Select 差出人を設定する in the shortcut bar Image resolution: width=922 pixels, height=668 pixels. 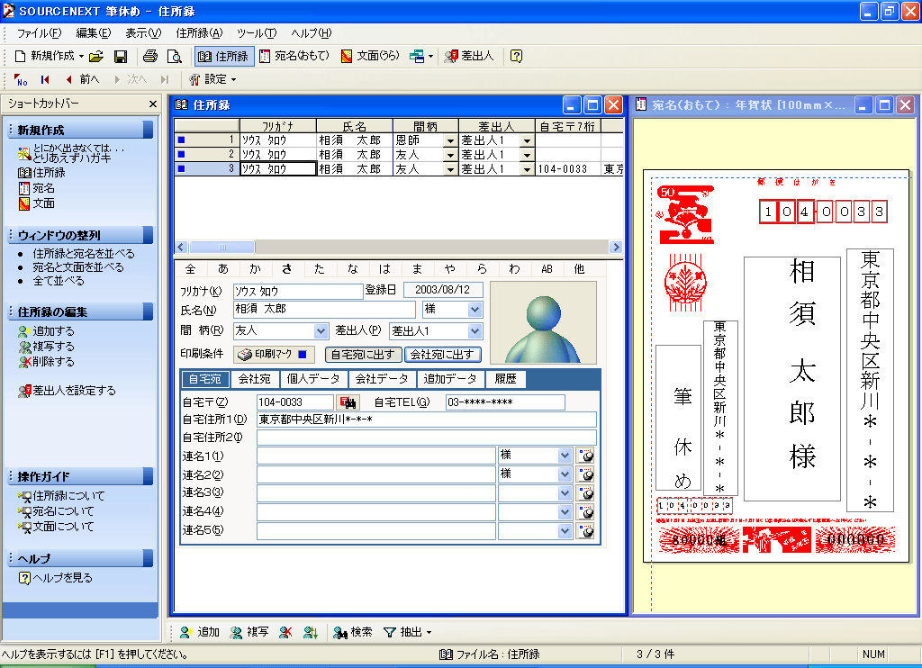67,391
